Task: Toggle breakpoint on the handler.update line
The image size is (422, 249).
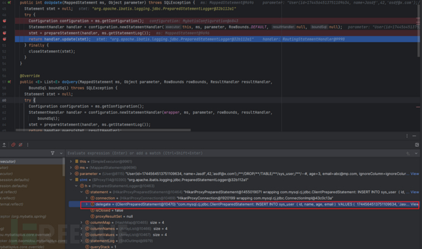Action: click(x=5, y=38)
